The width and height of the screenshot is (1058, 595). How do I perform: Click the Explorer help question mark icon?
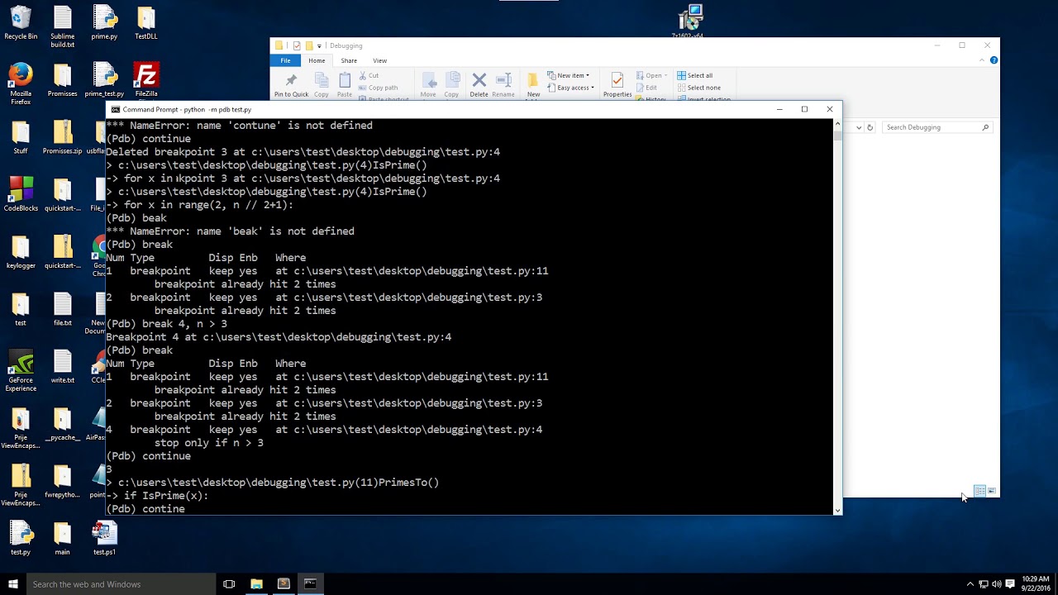(x=994, y=60)
